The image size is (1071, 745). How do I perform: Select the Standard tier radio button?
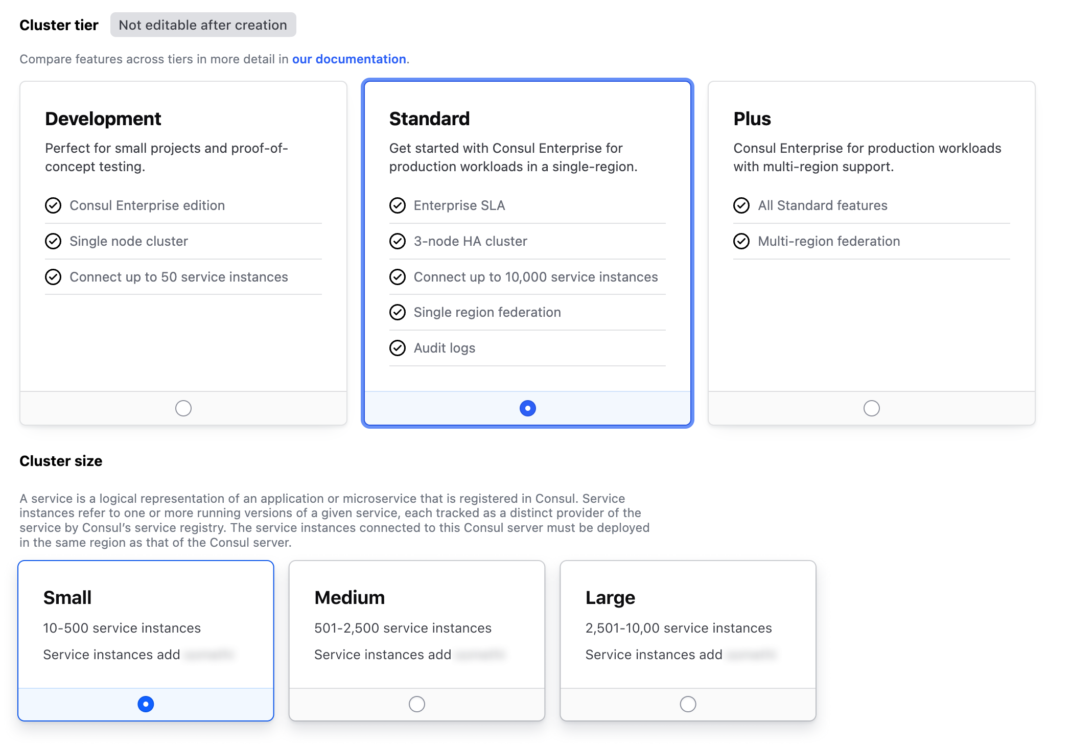tap(528, 408)
